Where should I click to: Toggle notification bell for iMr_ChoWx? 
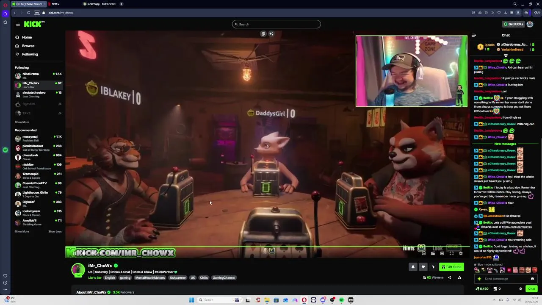[413, 267]
